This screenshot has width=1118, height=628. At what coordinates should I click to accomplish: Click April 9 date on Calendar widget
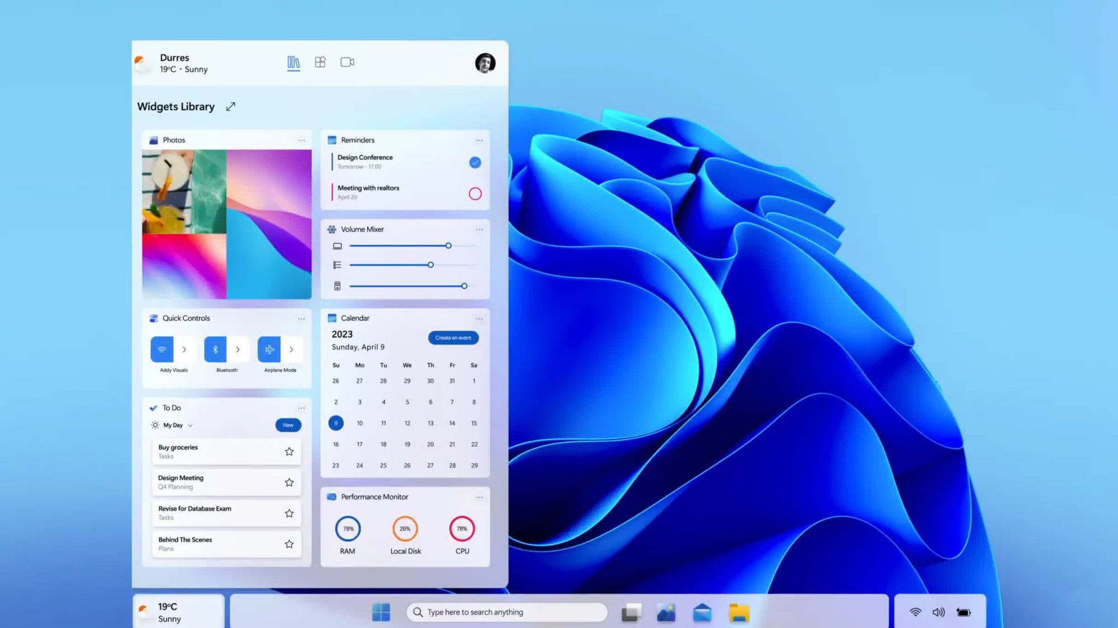click(x=335, y=423)
